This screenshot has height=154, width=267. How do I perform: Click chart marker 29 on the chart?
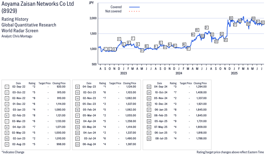[x=248, y=24]
